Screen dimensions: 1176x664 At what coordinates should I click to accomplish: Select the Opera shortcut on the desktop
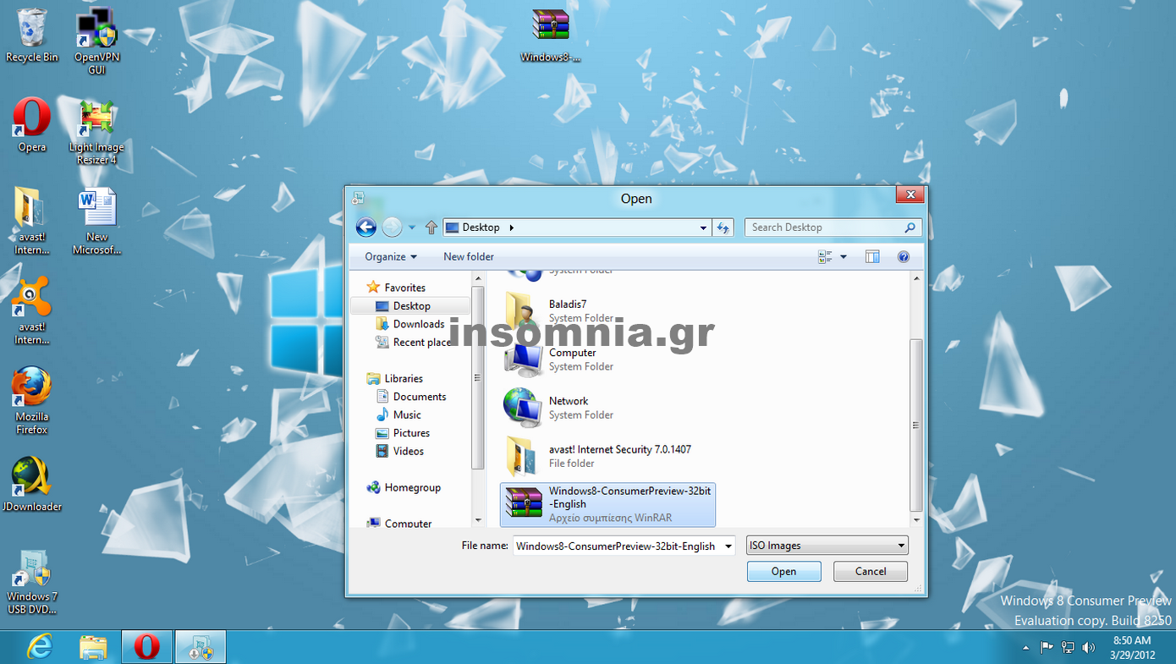tap(32, 124)
